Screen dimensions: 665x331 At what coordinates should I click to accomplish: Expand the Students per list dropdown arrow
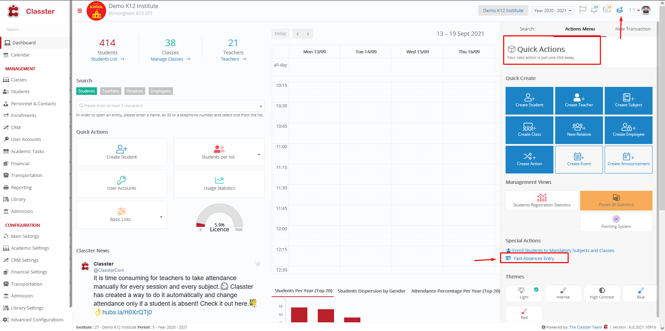tap(259, 155)
